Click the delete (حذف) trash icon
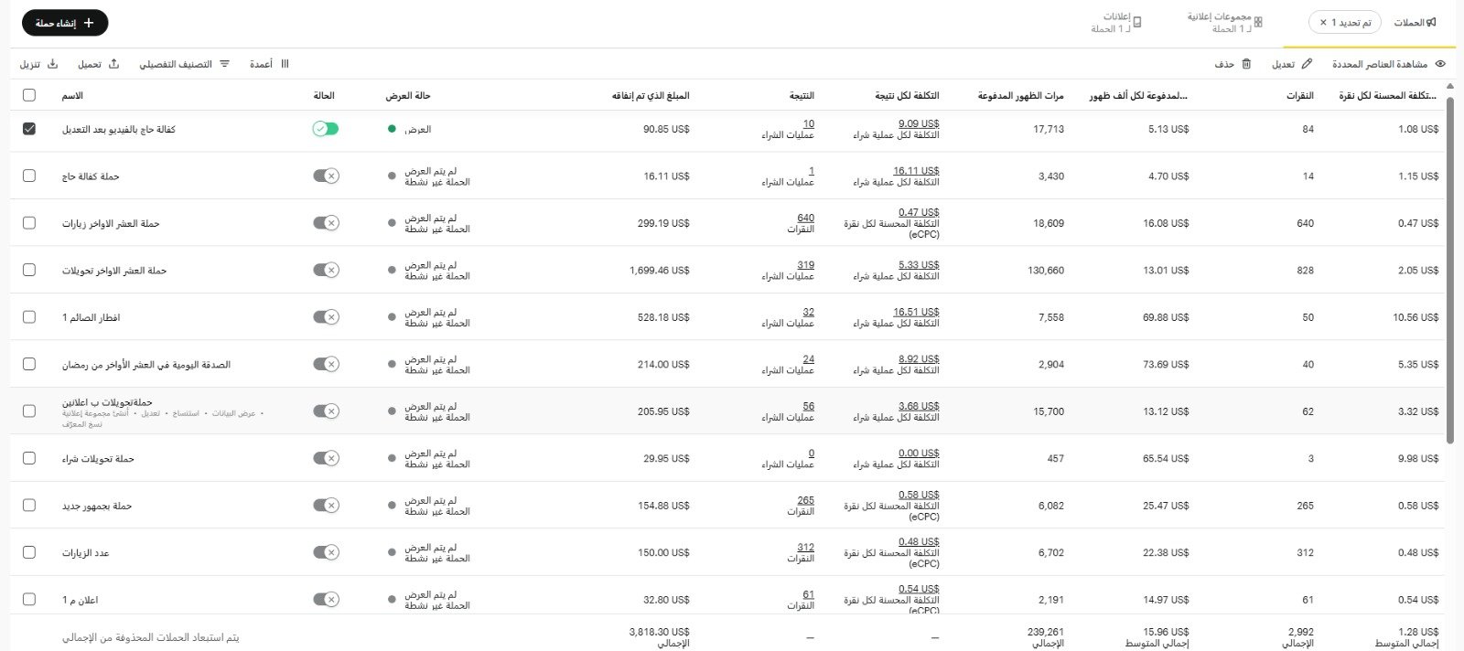Viewport: 1464px width, 651px height. [x=1246, y=64]
